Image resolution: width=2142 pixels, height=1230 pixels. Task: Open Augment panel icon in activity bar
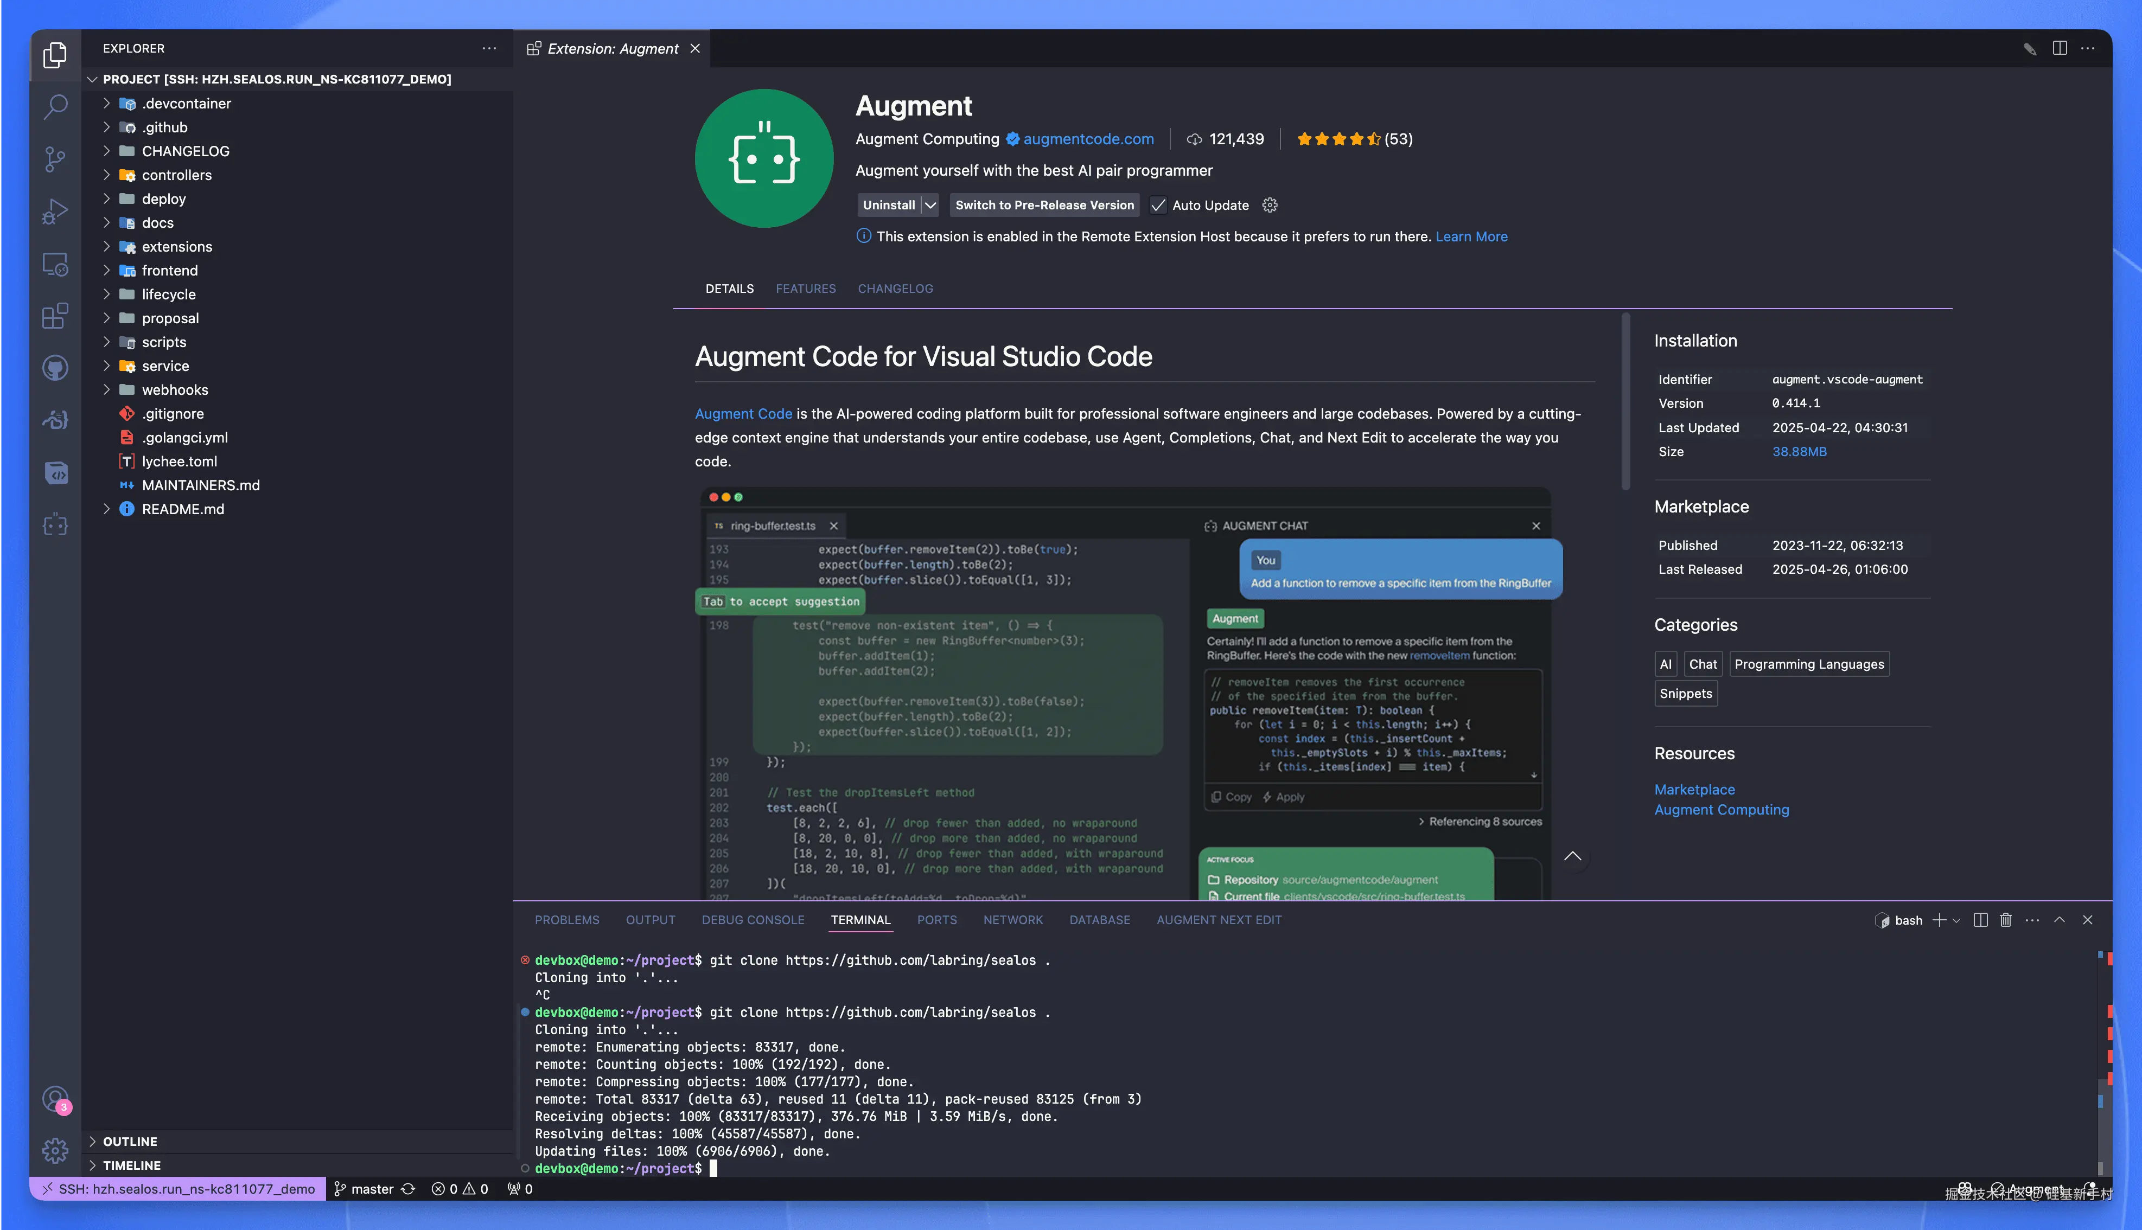tap(55, 524)
